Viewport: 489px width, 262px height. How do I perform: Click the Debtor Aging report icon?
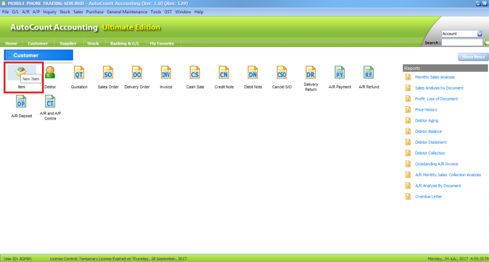[x=408, y=121]
